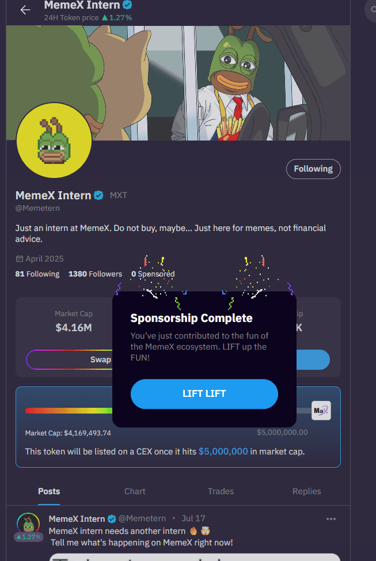
Task: Open the Replies tab
Action: [x=306, y=491]
